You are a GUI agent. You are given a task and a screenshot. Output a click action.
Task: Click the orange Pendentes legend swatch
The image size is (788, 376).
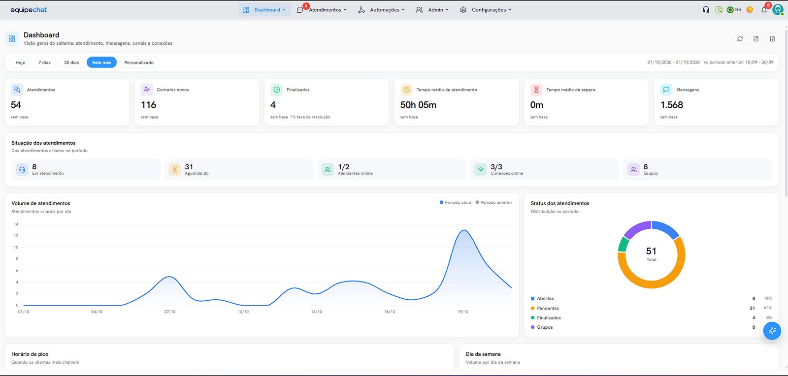pyautogui.click(x=533, y=308)
